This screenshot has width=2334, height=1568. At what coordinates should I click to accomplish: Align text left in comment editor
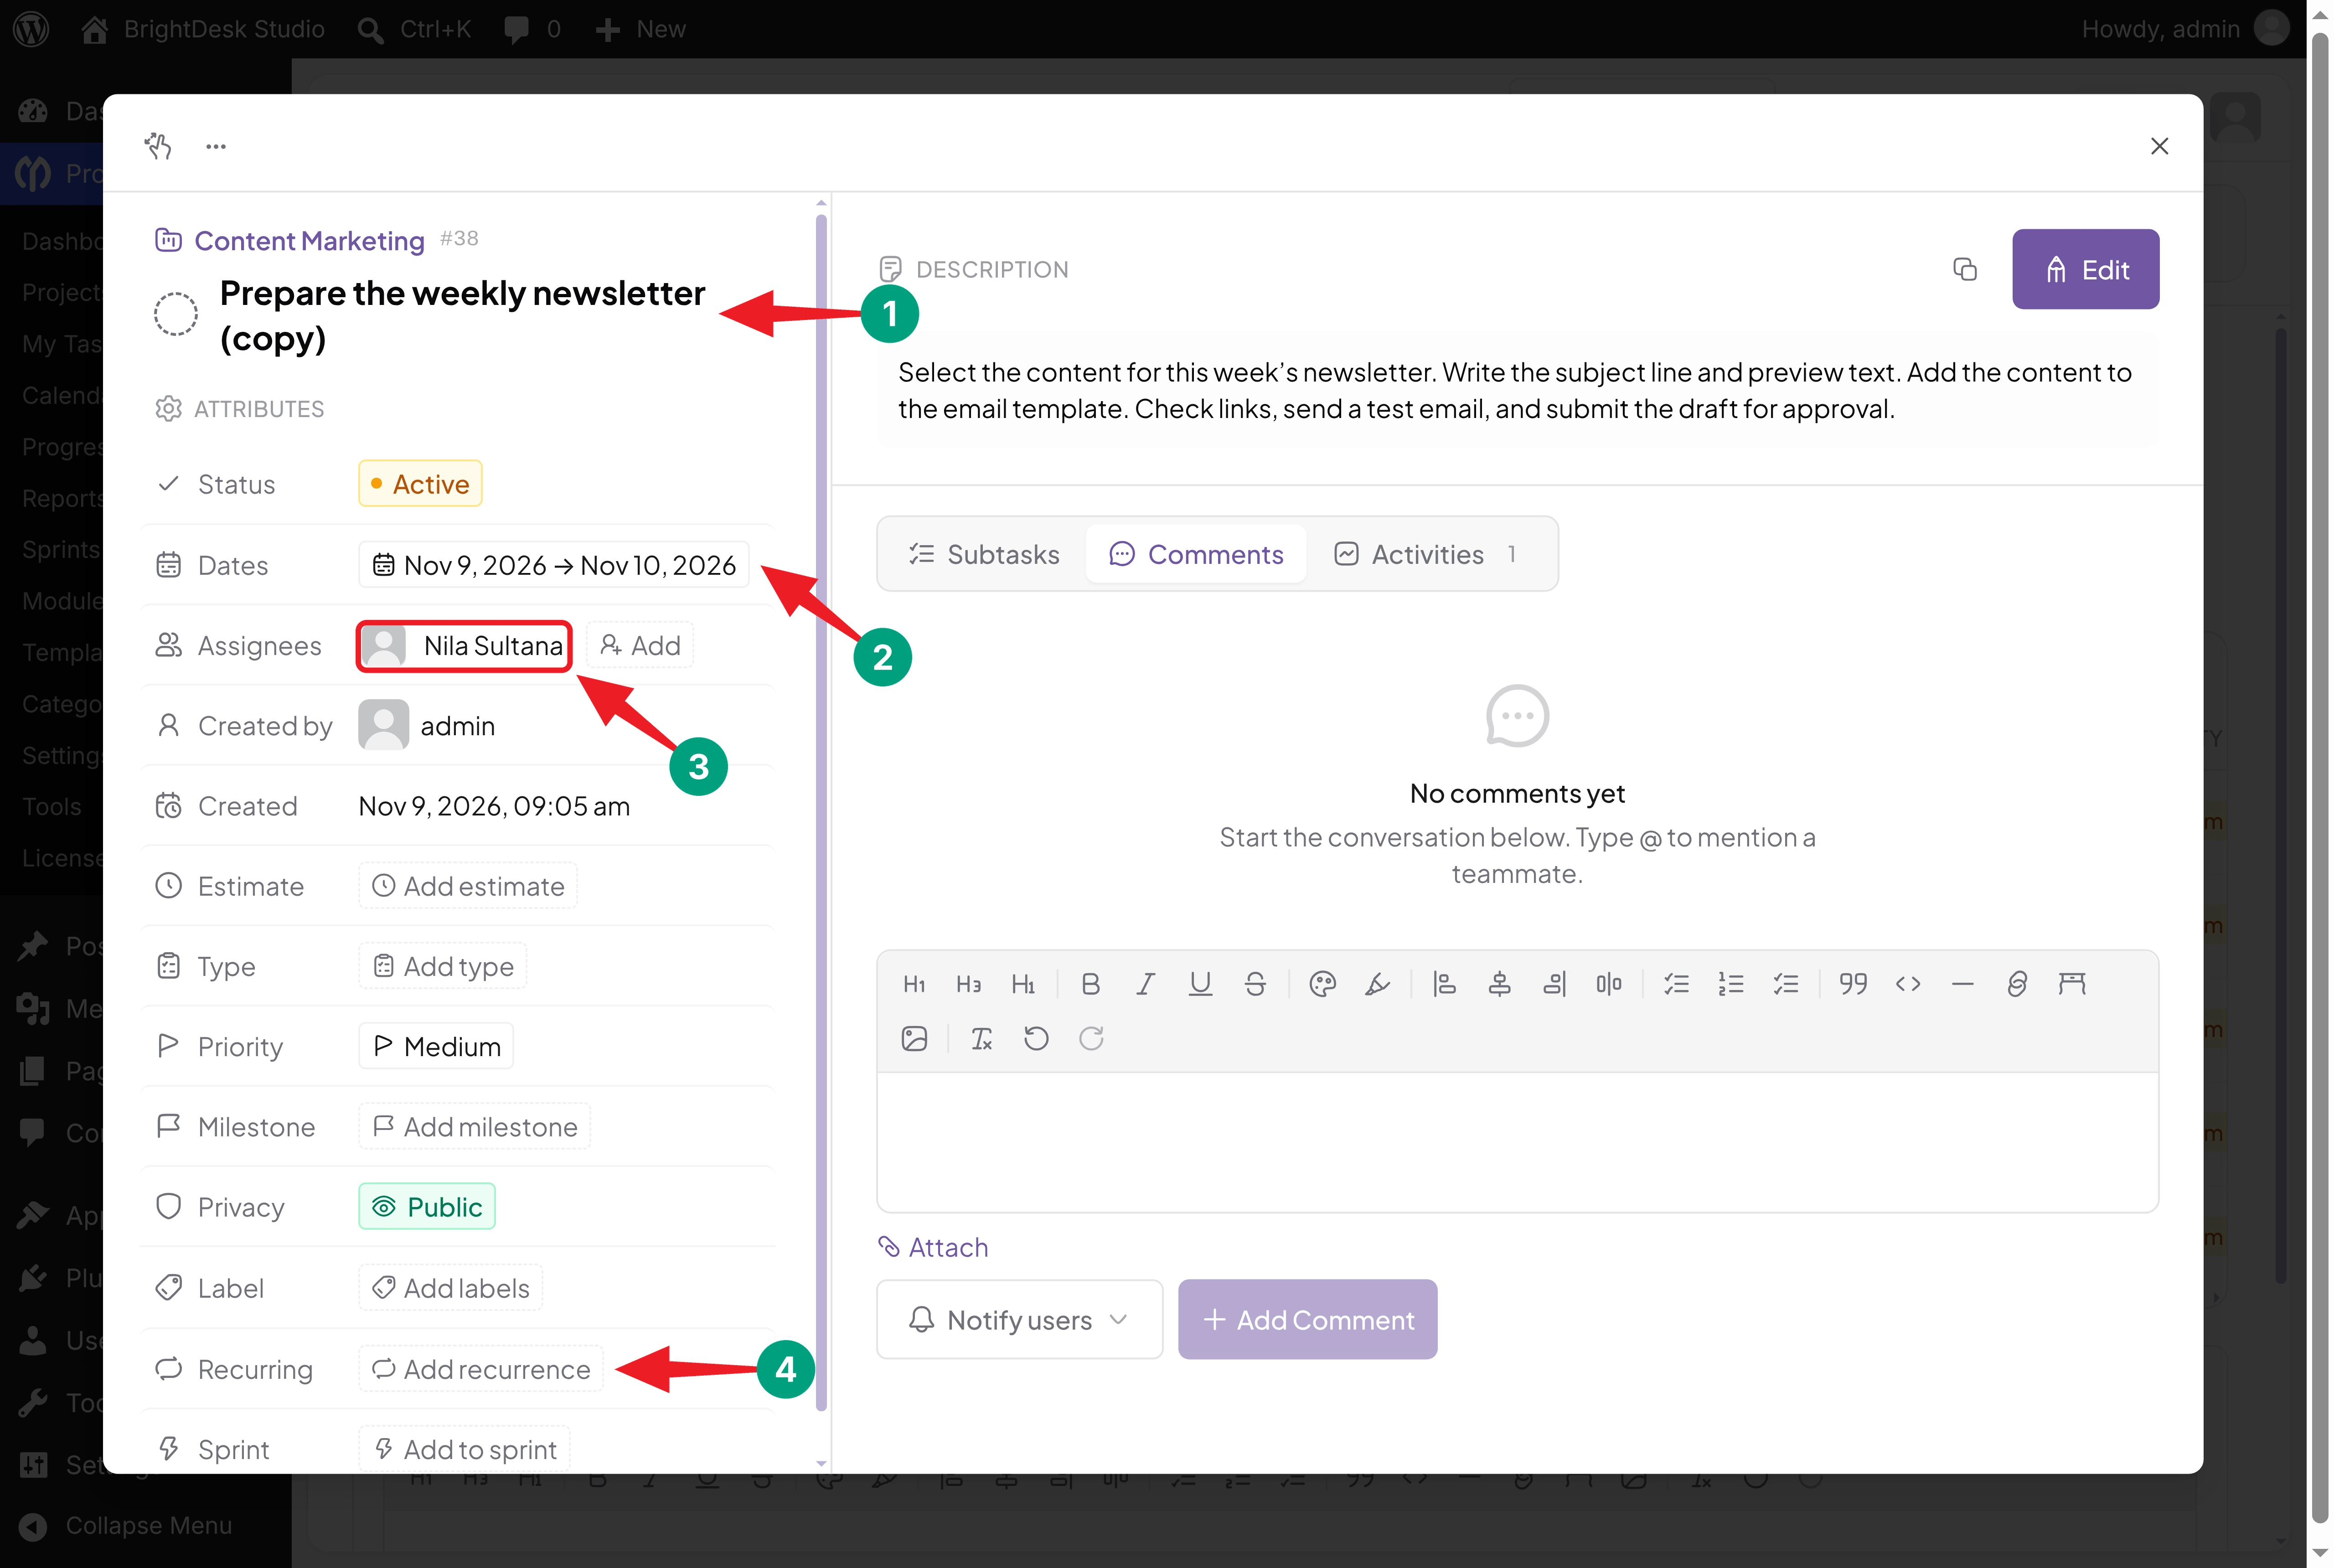point(1444,984)
